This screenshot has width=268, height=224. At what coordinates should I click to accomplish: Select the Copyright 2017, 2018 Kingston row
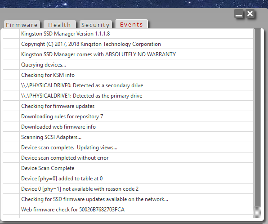pyautogui.click(x=128, y=44)
